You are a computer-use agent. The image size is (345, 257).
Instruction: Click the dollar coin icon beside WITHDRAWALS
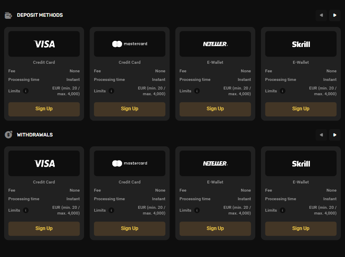click(x=8, y=134)
